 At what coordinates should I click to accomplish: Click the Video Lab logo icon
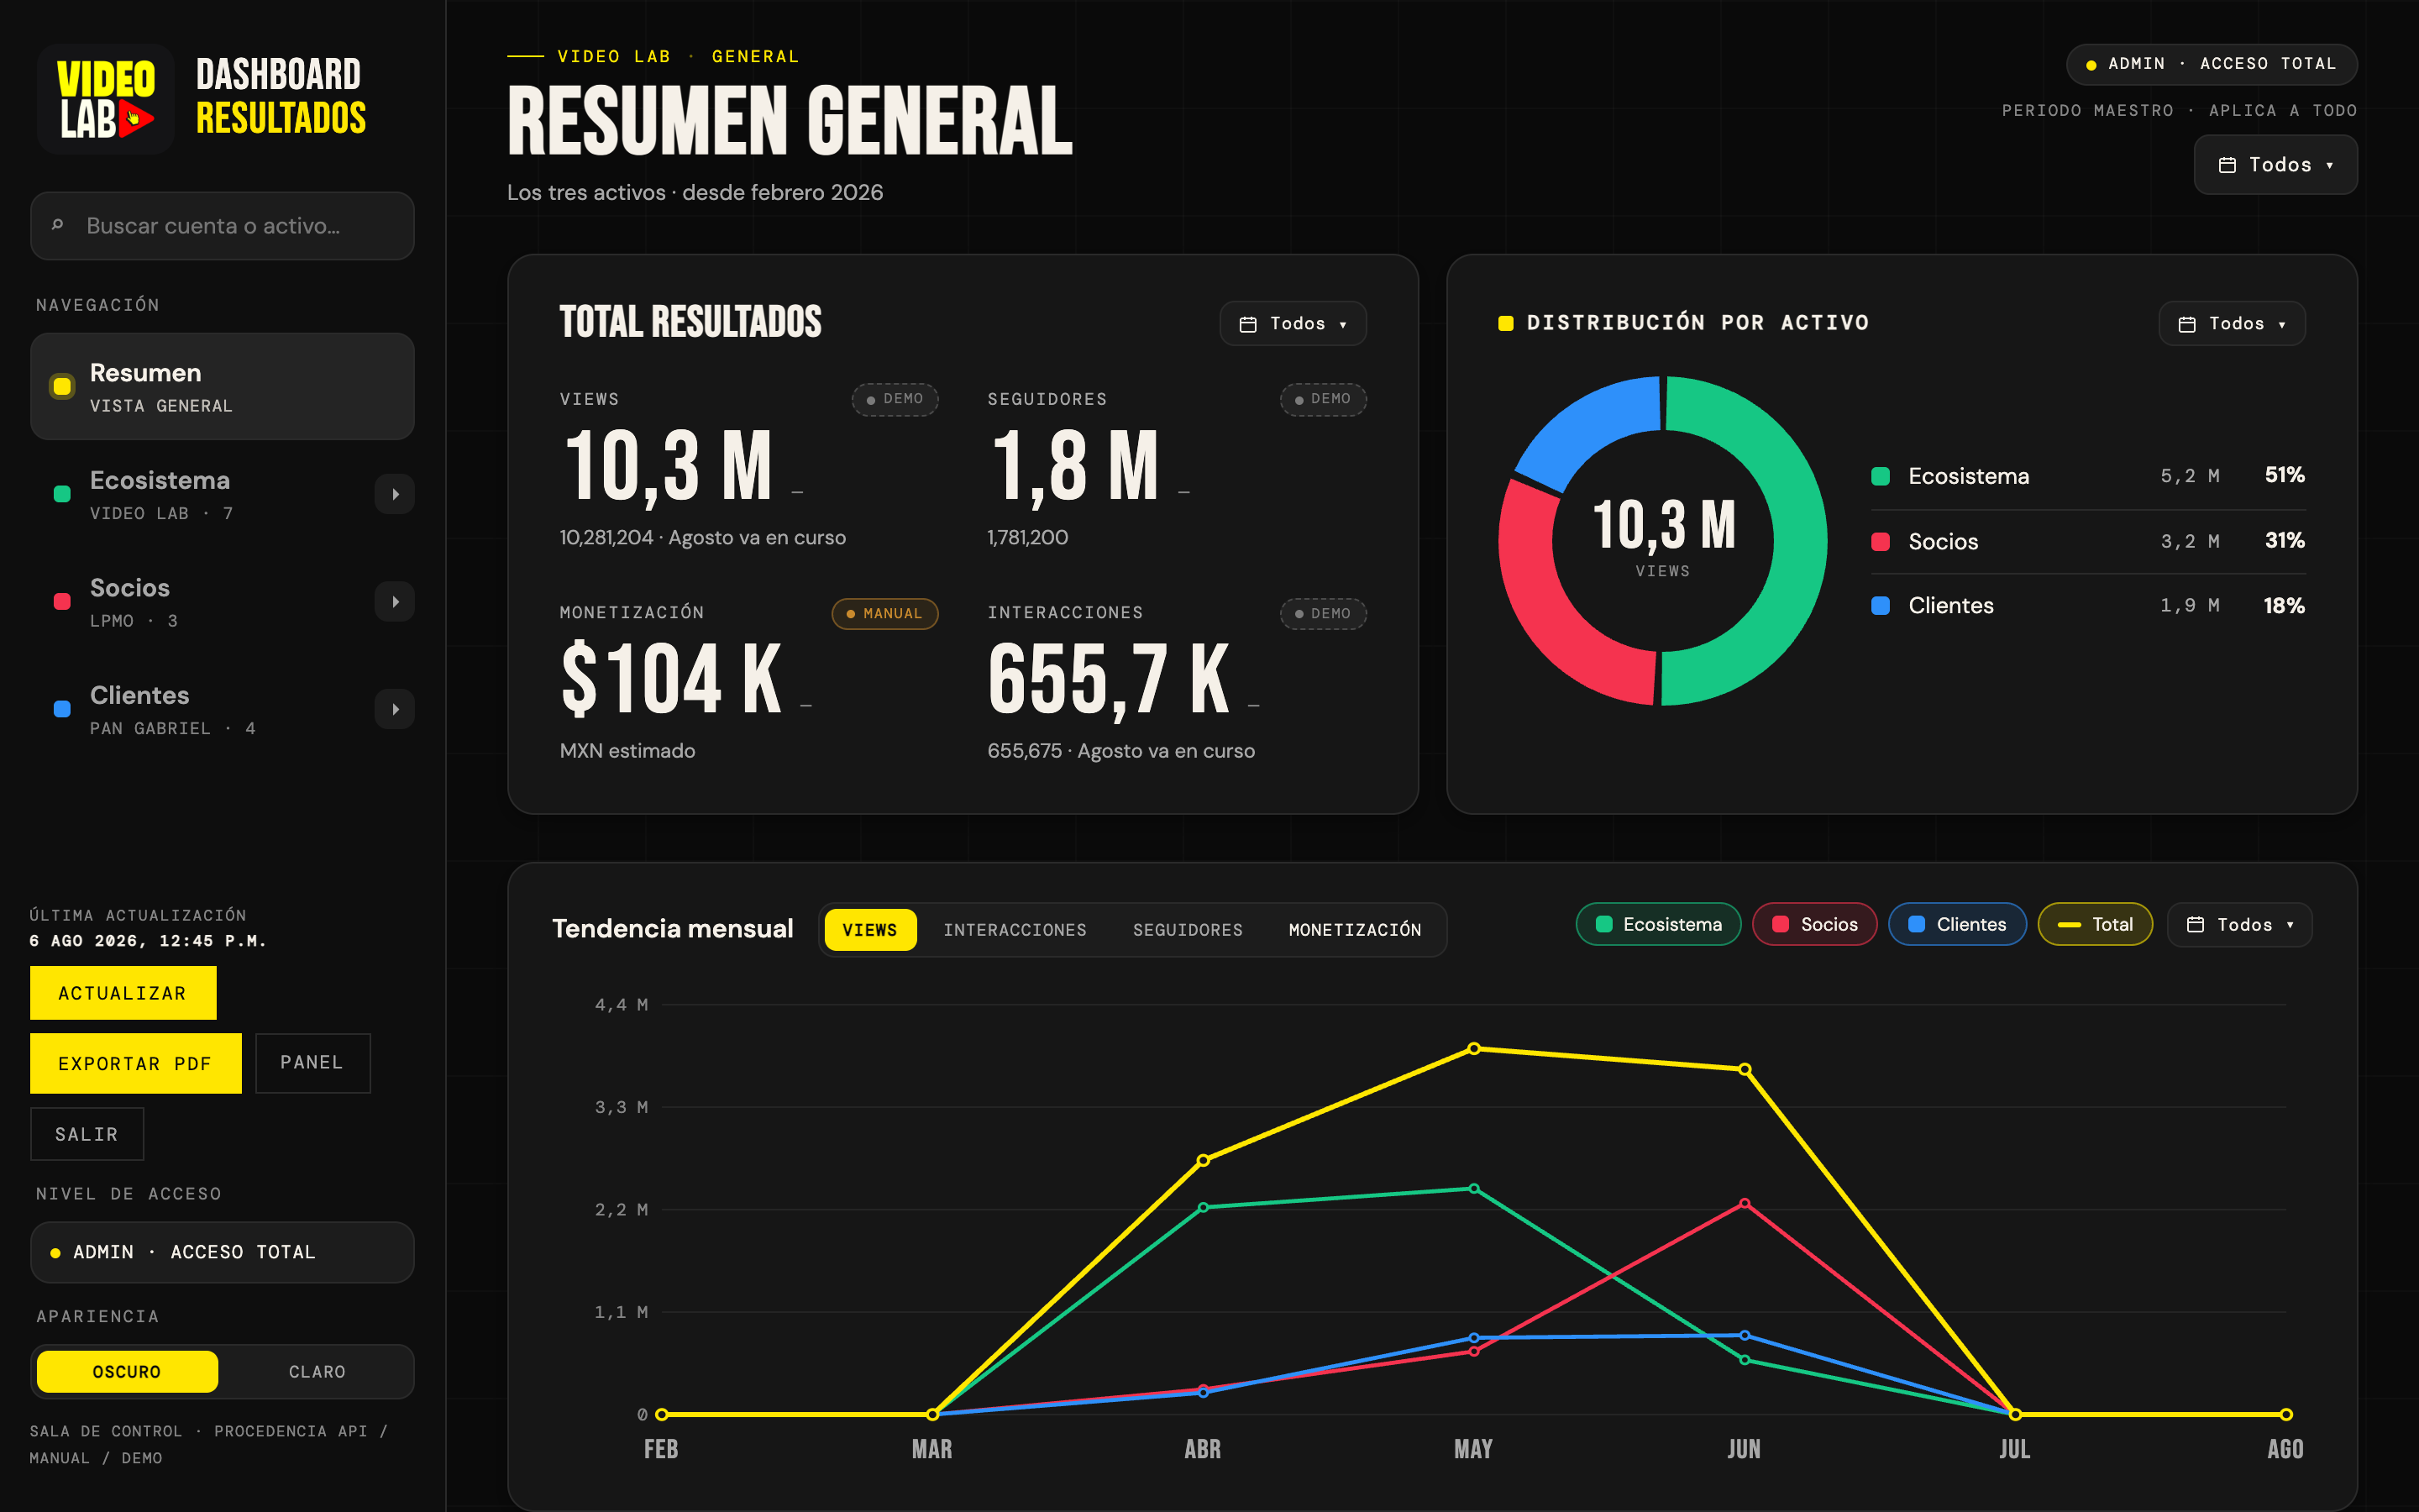click(x=105, y=98)
